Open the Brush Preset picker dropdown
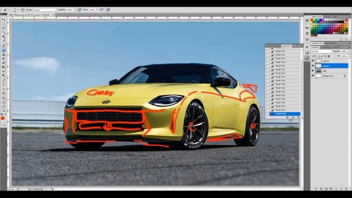The image size is (352, 198). tap(18, 10)
